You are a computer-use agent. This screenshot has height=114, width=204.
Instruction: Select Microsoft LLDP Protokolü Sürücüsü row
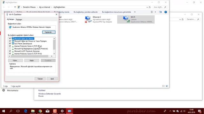coord(27,51)
